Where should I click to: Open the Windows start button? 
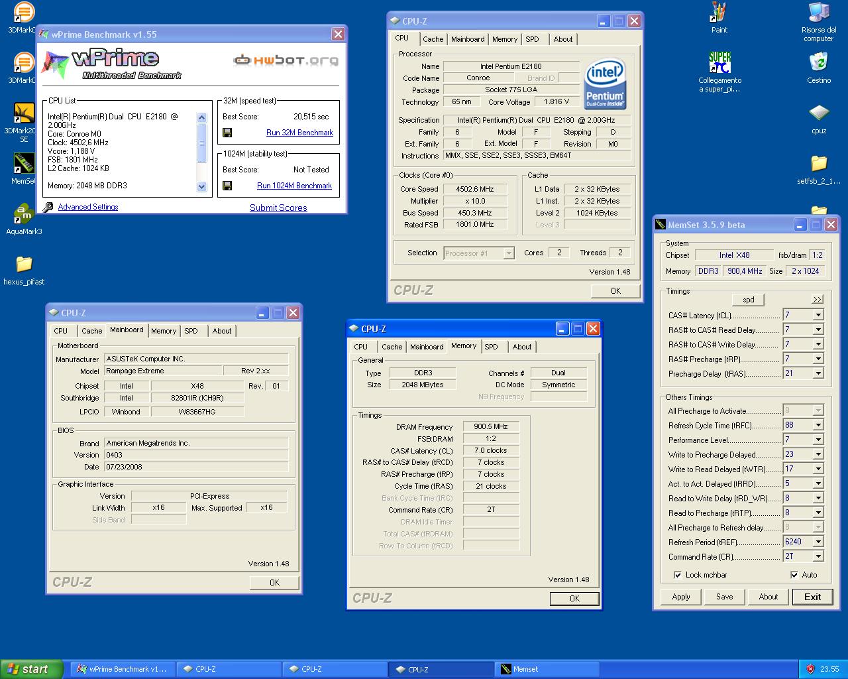(x=32, y=669)
